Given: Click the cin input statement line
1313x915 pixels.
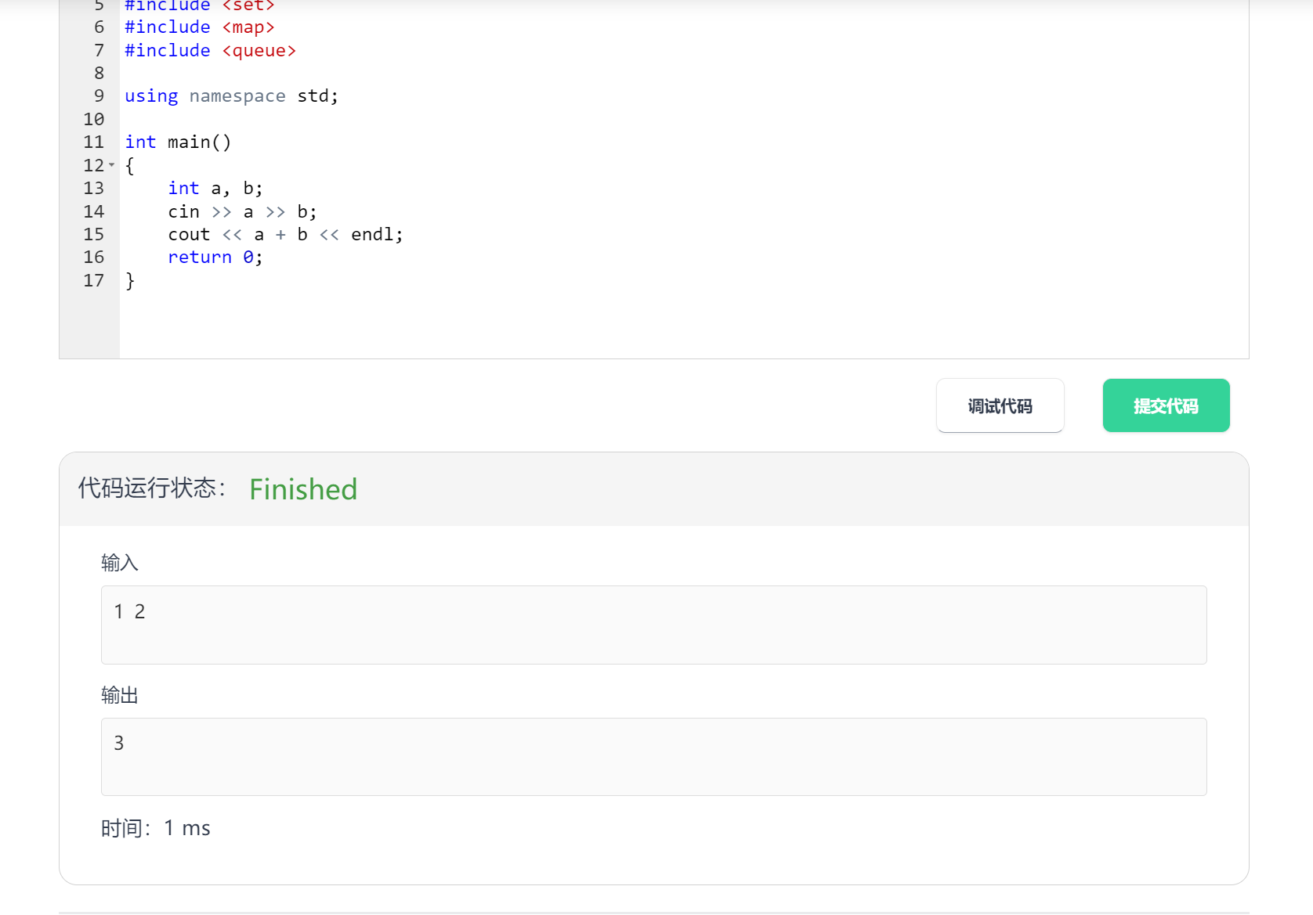Looking at the screenshot, I should click(241, 211).
